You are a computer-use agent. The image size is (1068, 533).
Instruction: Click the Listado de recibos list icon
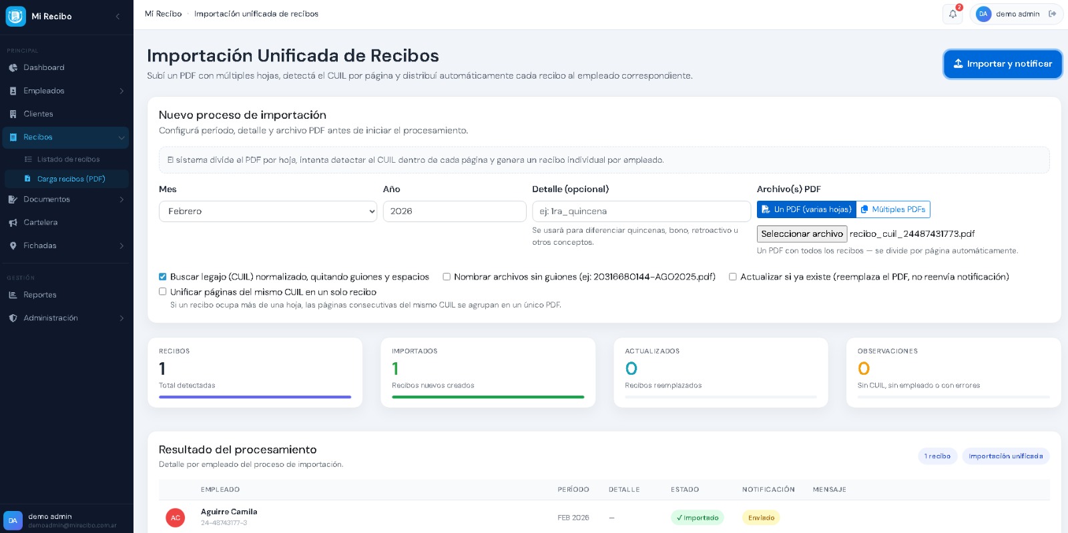(28, 159)
